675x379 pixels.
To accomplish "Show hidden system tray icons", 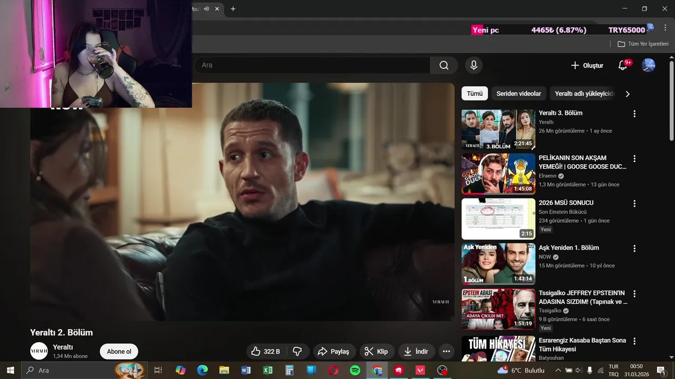I will (x=558, y=370).
